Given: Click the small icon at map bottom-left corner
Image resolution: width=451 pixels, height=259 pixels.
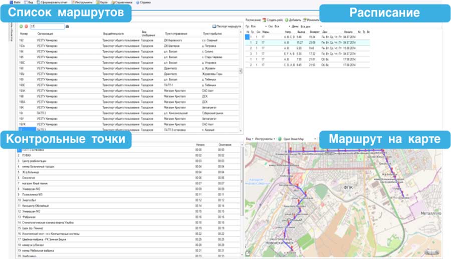Looking at the screenshot, I should (x=248, y=254).
